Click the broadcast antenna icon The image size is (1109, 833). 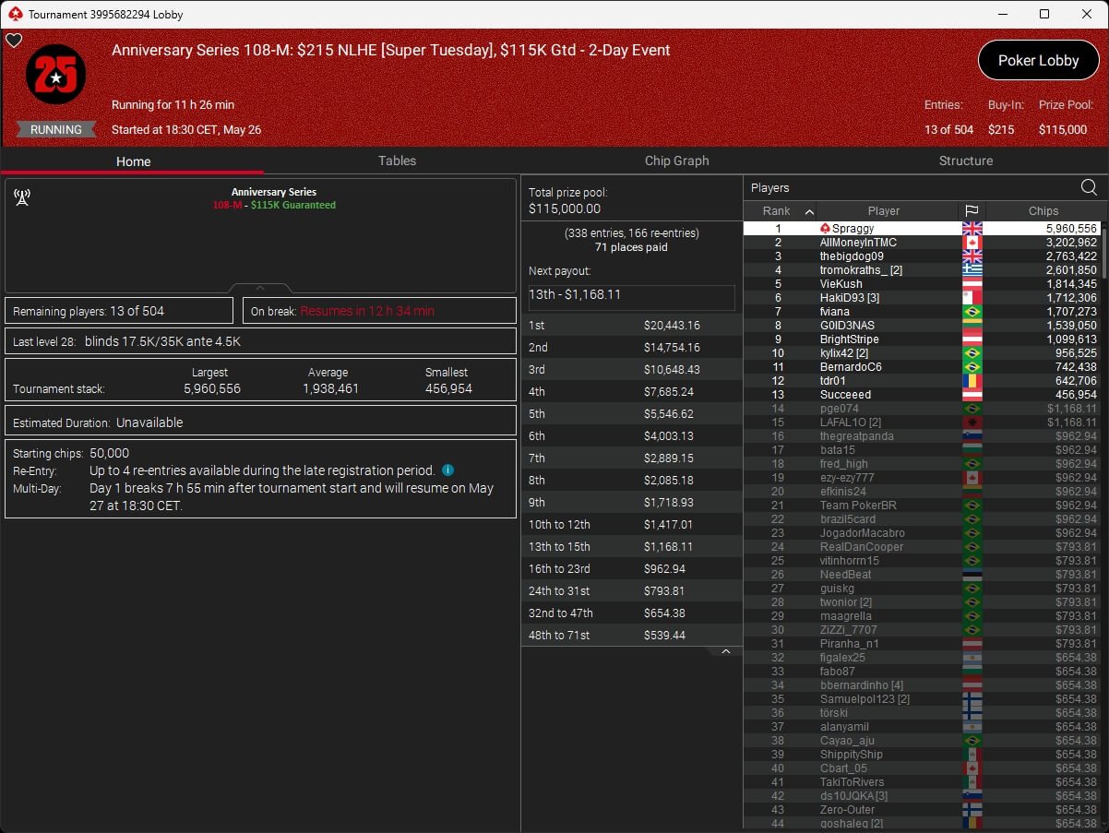(x=22, y=196)
